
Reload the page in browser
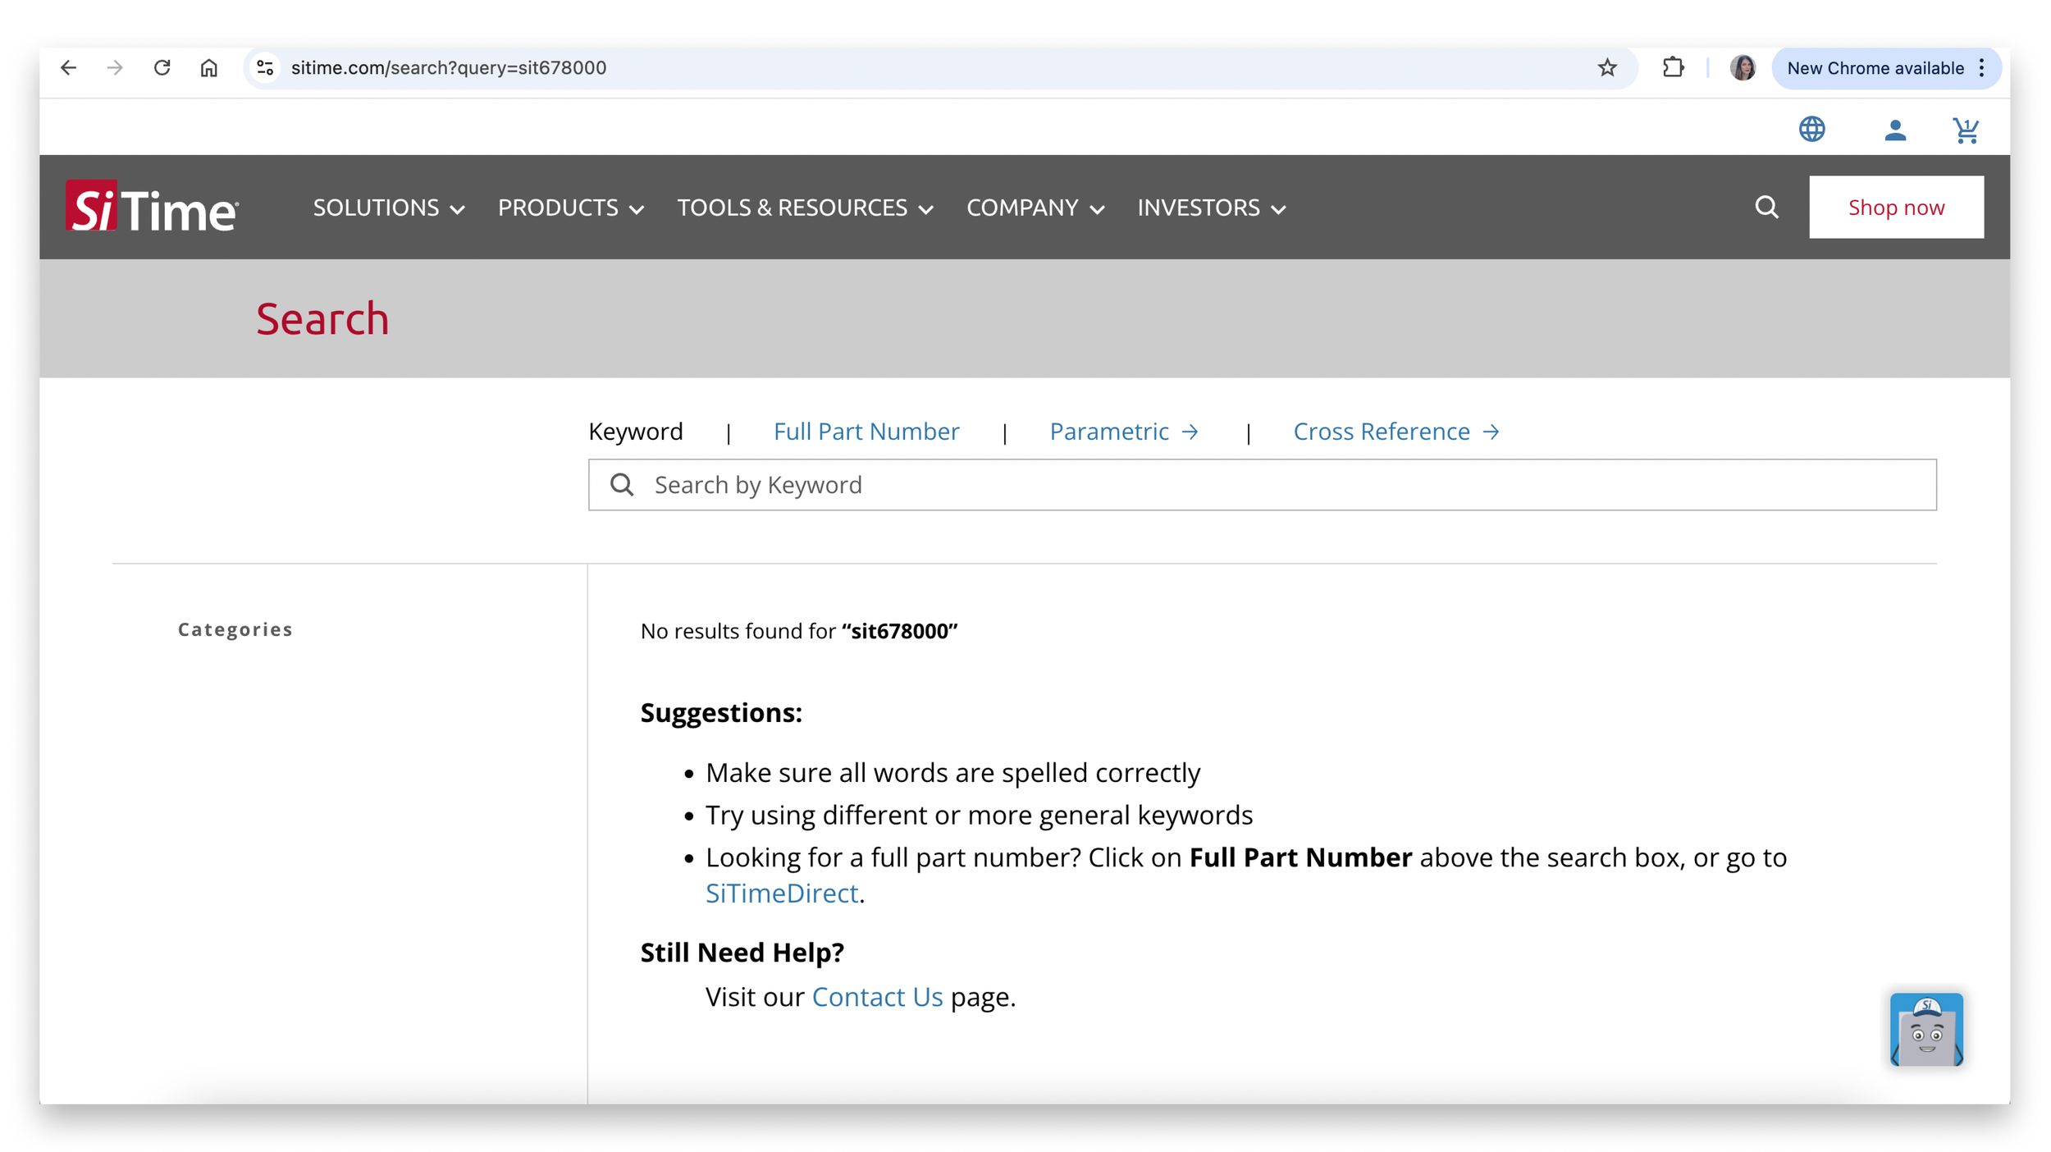click(162, 68)
